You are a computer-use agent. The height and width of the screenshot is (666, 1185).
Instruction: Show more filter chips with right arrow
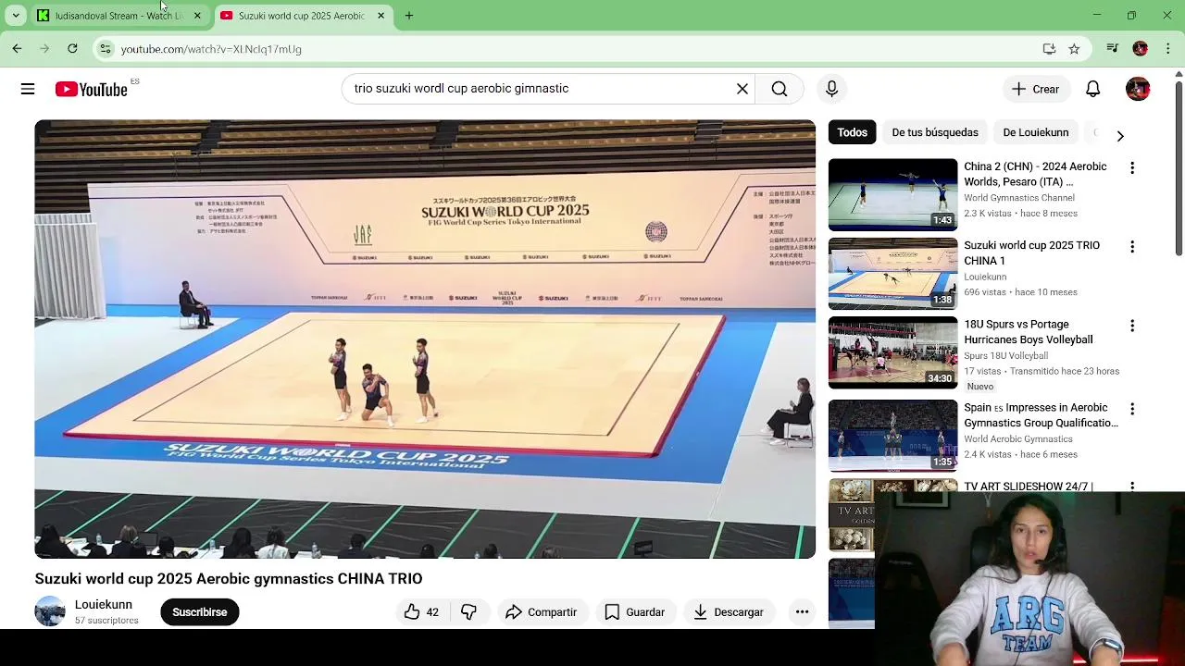tap(1120, 136)
